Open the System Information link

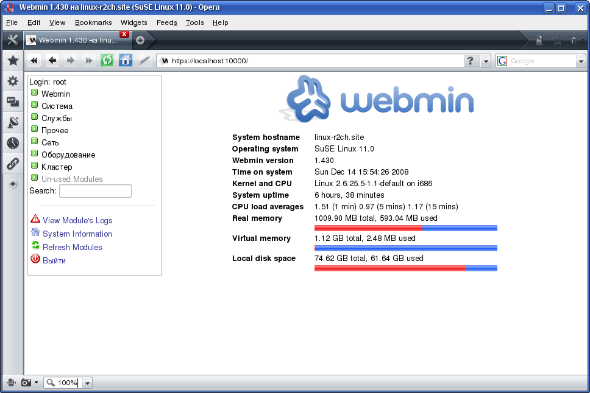click(77, 234)
